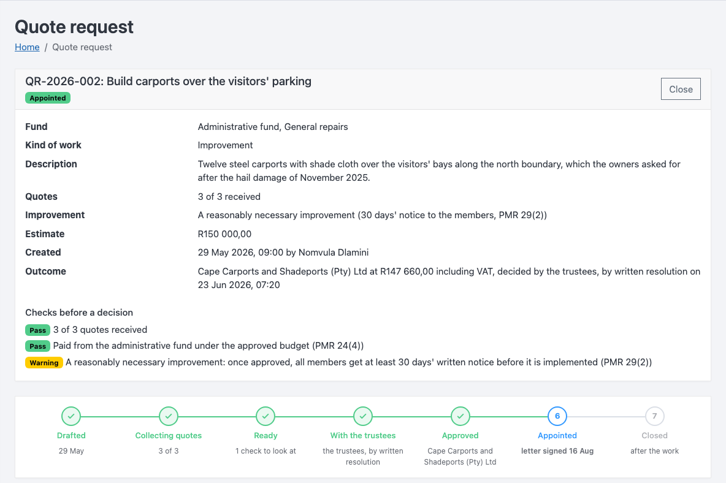Click the Ready step checkmark circle

coord(266,416)
